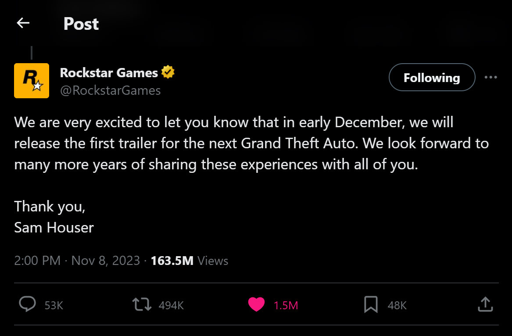Select the Post header tab
Image resolution: width=512 pixels, height=336 pixels.
(x=81, y=24)
